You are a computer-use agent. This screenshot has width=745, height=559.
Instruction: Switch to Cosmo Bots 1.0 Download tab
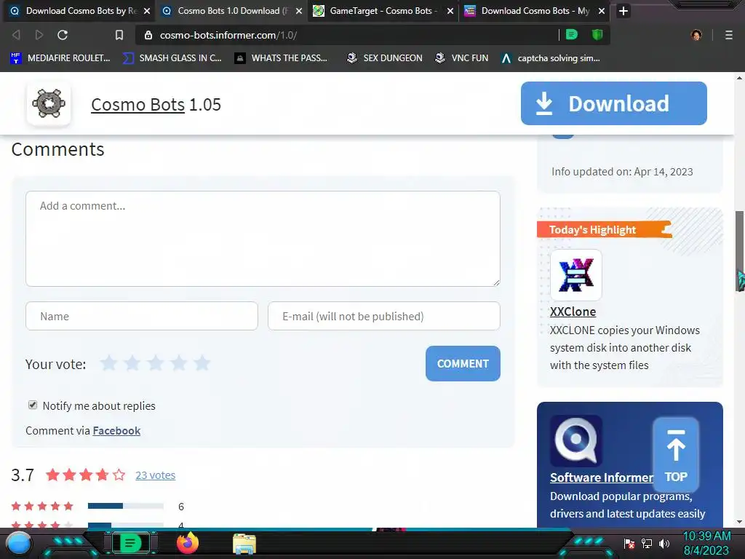(x=232, y=11)
